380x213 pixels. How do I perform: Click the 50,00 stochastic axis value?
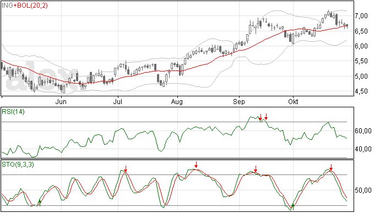coord(363,190)
